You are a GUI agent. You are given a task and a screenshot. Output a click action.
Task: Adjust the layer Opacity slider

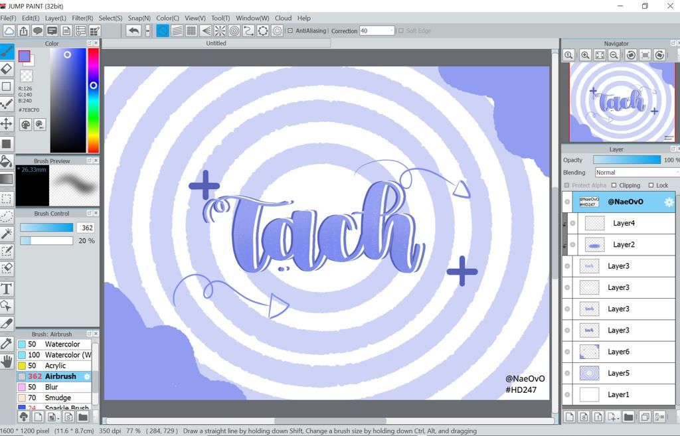pyautogui.click(x=627, y=160)
